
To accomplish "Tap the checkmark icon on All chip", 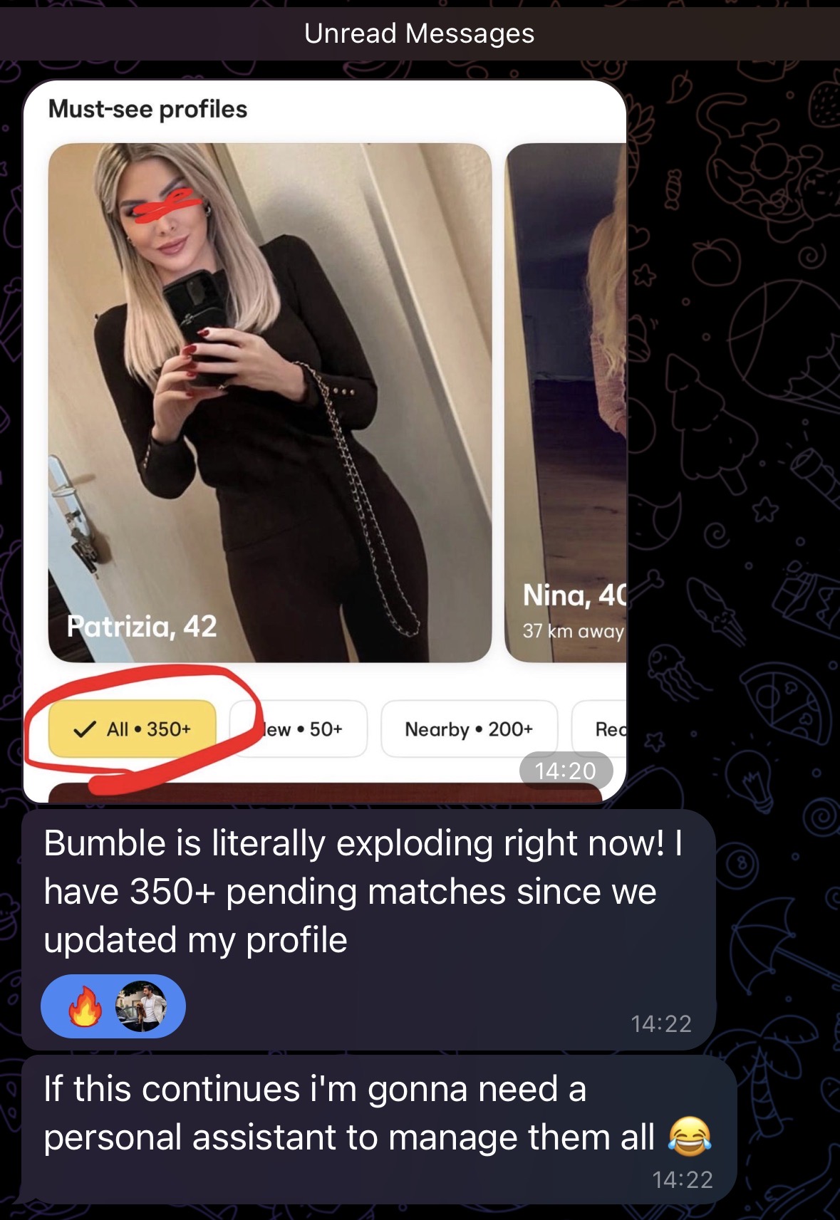I will (x=85, y=729).
